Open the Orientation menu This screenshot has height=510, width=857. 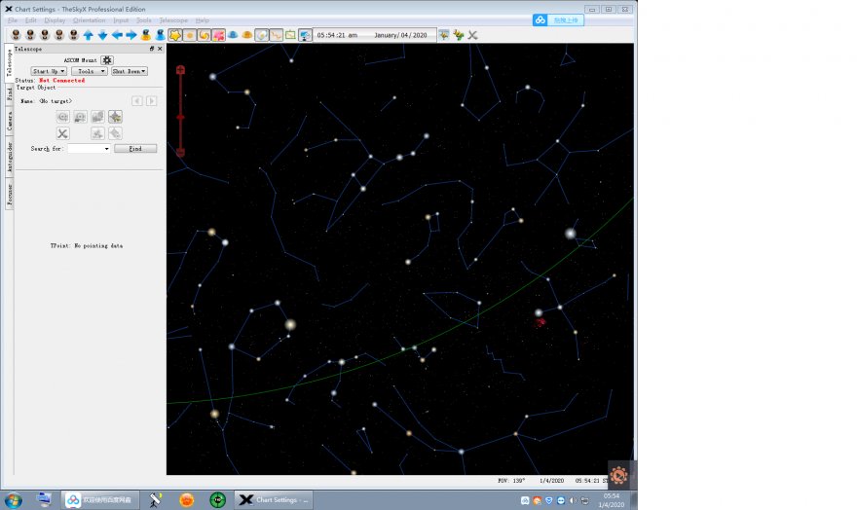pos(89,20)
